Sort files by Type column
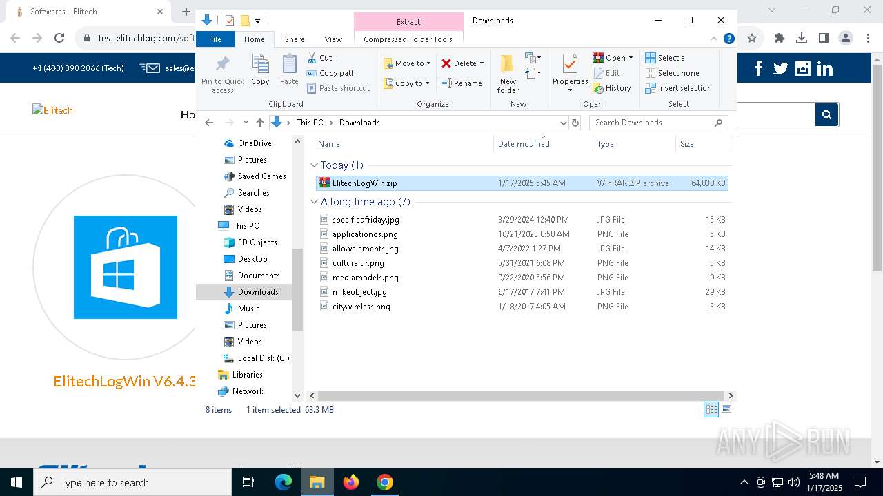The width and height of the screenshot is (883, 496). click(635, 144)
